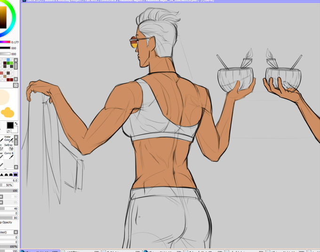
Task: Open brush texture dropdown beside value 95
Action: pos(1,202)
